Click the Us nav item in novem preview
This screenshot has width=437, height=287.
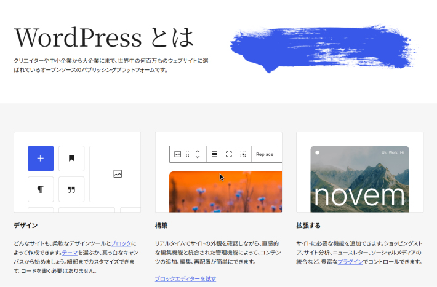tap(384, 152)
